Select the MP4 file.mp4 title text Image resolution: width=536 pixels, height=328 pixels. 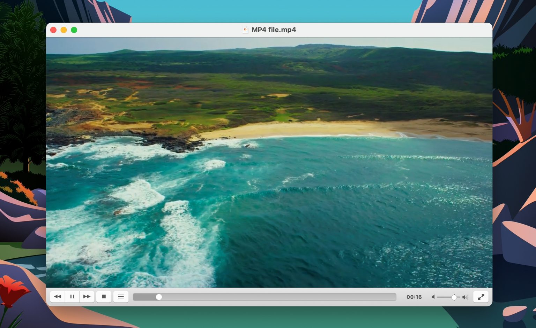click(x=274, y=30)
